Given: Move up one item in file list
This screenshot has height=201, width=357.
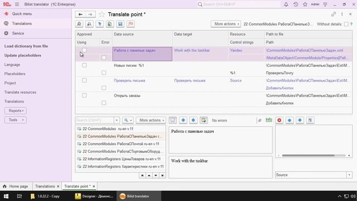Looking at the screenshot, I should click(x=149, y=175).
